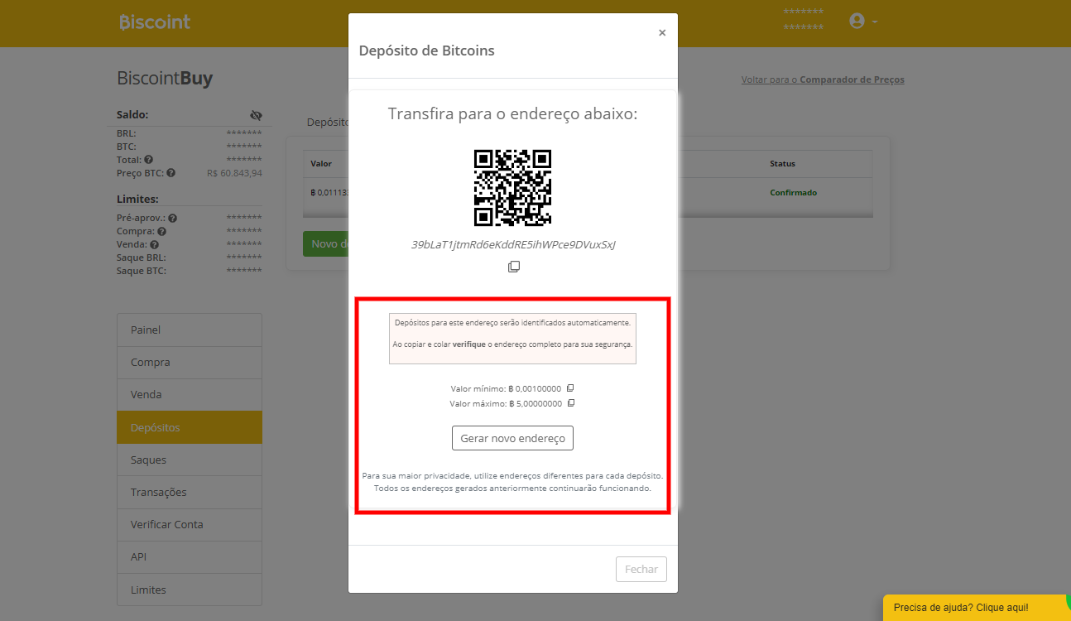
Task: Copy the maximum value 5,00000000
Action: 571,403
